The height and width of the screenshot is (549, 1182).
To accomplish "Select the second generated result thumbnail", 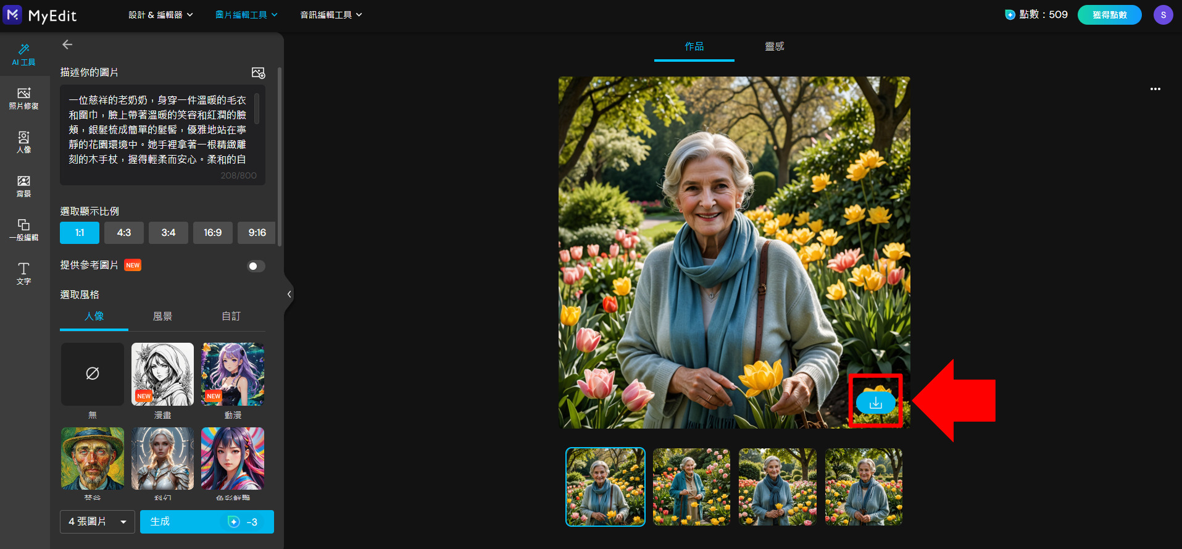I will pyautogui.click(x=691, y=487).
